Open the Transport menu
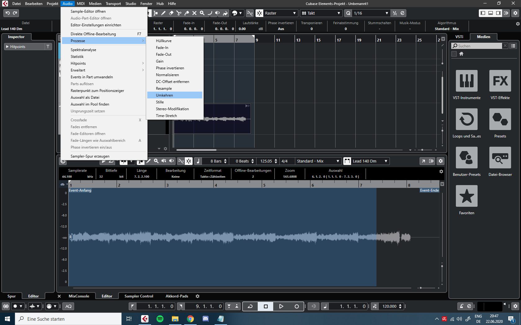 [113, 4]
